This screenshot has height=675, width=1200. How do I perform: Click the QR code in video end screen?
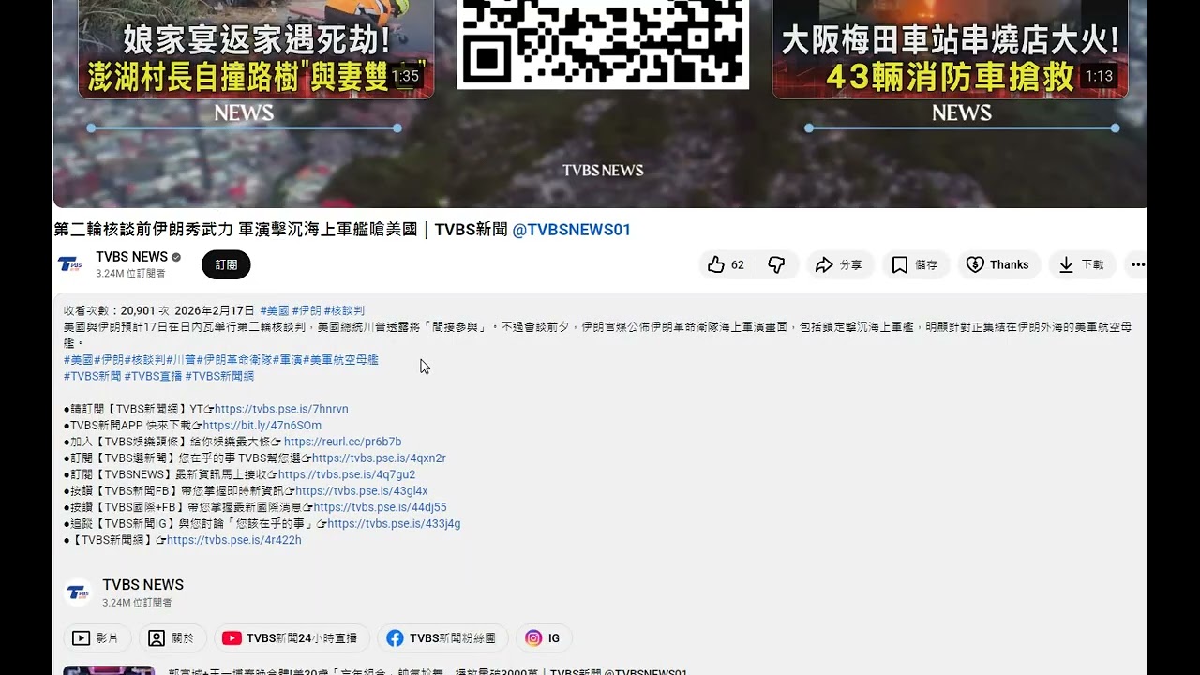602,43
